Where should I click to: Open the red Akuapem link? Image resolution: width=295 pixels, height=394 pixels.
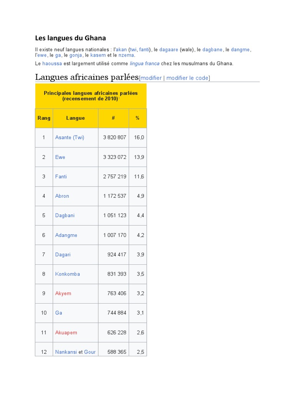pyautogui.click(x=66, y=333)
